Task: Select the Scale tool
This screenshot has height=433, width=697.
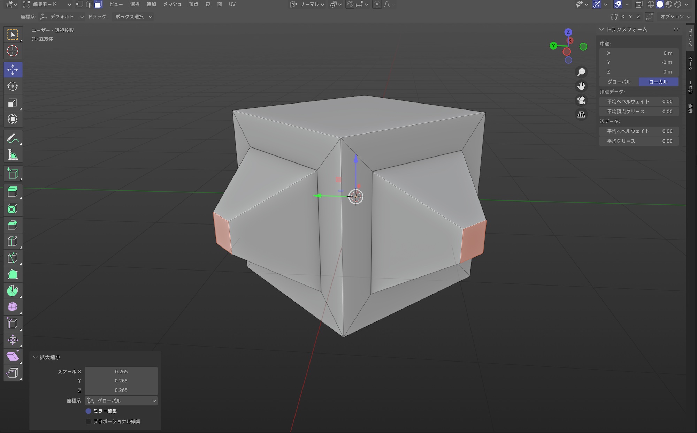Action: coord(13,103)
